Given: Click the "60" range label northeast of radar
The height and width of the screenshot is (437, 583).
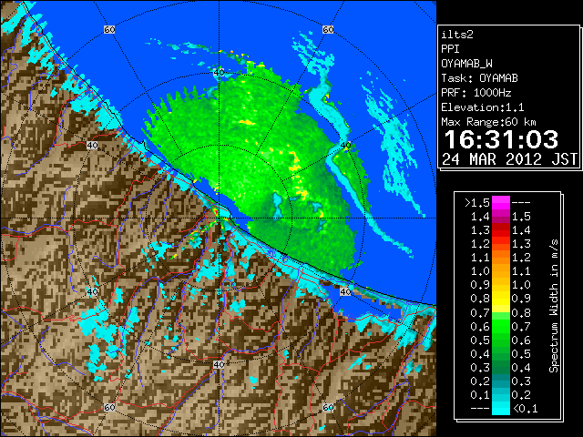Looking at the screenshot, I should point(328,29).
